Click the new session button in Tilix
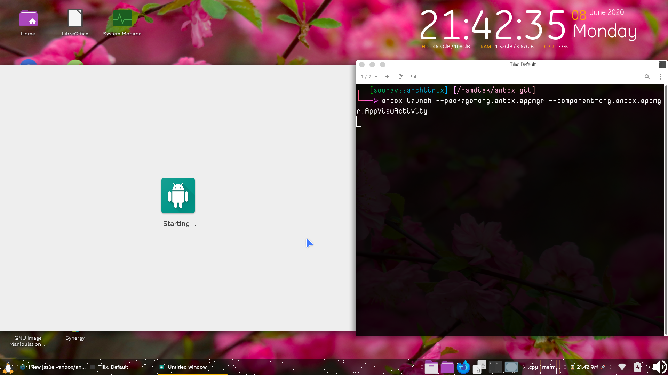The image size is (668, 375). coord(400,77)
